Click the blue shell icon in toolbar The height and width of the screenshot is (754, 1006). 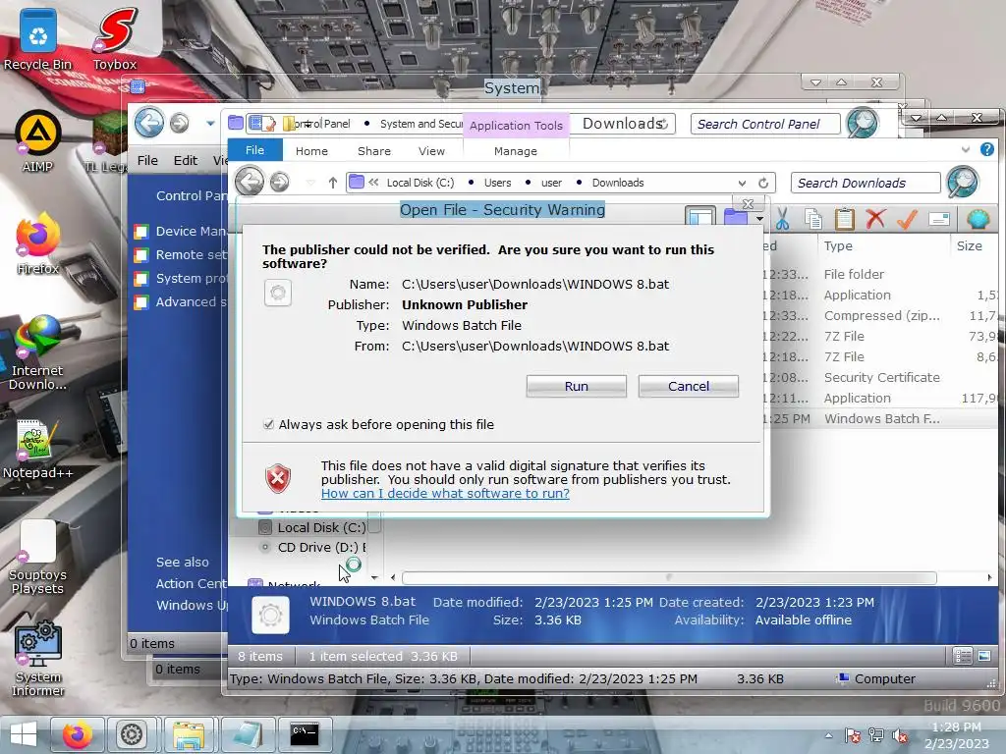point(978,219)
